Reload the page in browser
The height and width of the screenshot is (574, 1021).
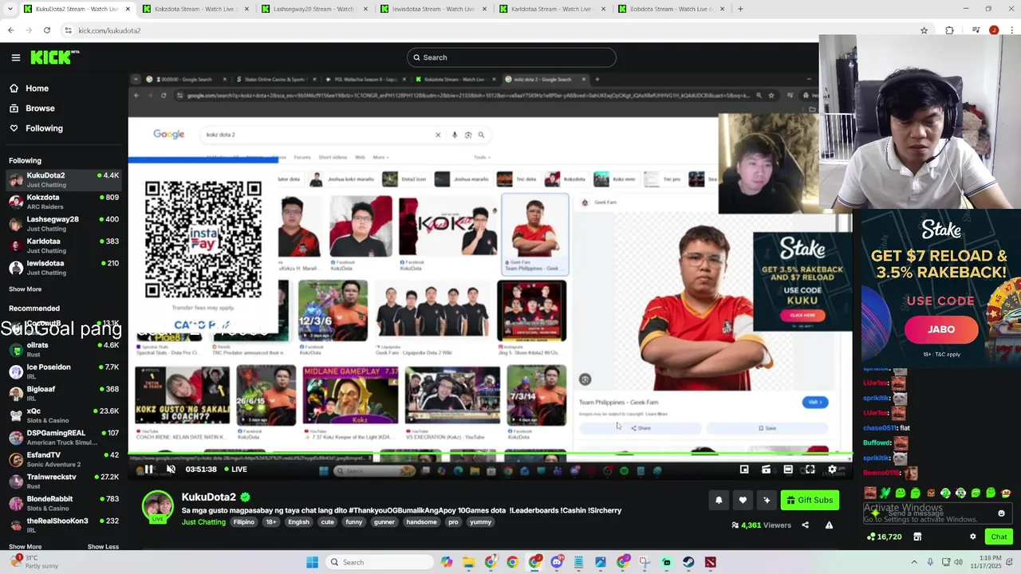click(x=47, y=30)
